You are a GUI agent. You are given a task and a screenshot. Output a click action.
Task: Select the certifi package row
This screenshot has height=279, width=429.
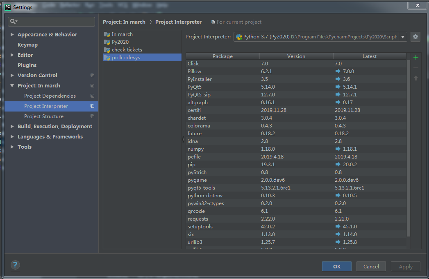pos(296,110)
